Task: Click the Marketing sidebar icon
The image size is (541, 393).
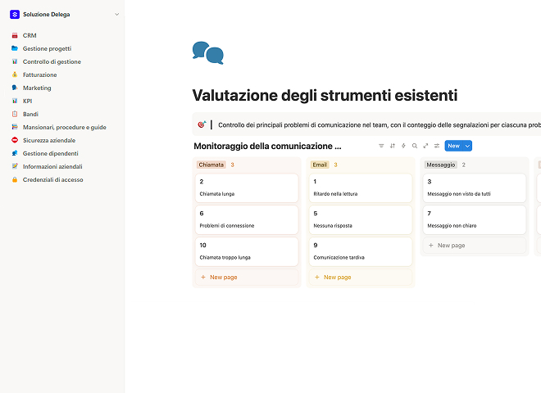Action: pos(15,88)
